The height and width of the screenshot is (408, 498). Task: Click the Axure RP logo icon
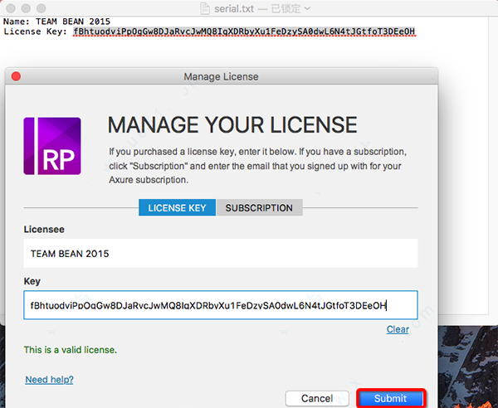pyautogui.click(x=52, y=146)
